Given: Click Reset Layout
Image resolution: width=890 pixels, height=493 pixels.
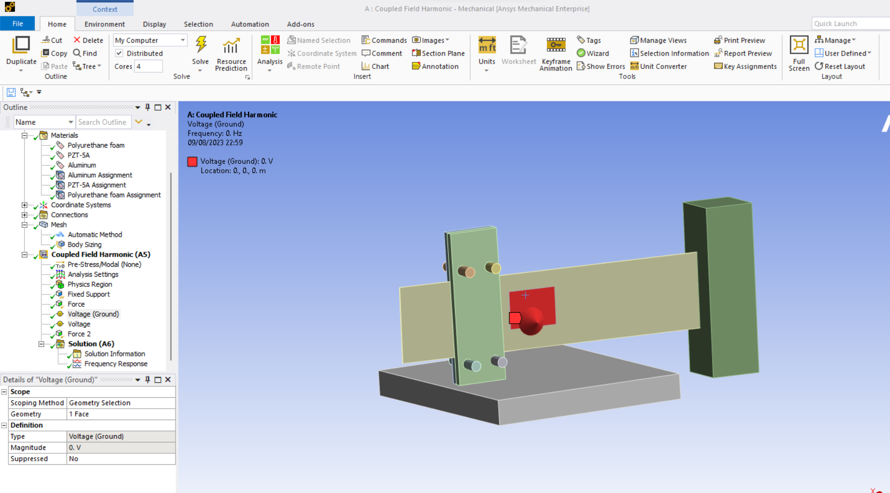Looking at the screenshot, I should pyautogui.click(x=840, y=66).
